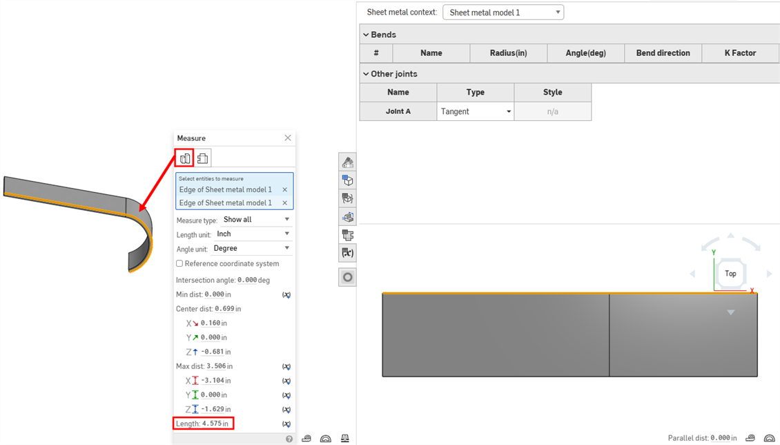Enable Reference coordinate system checkbox
This screenshot has height=445, width=780.
coord(179,263)
